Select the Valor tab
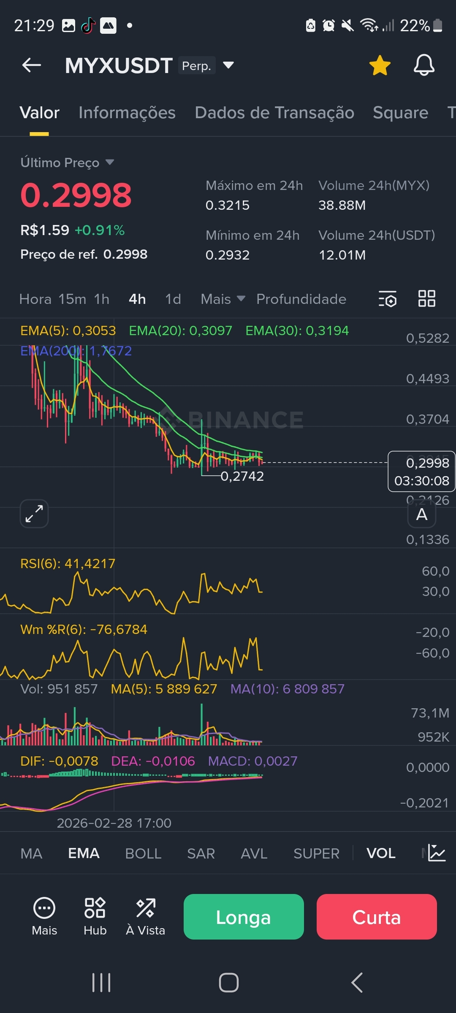This screenshot has width=456, height=1013. (x=39, y=113)
